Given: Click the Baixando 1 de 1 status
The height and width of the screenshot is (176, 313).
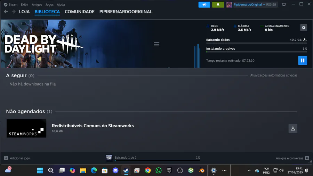Looking at the screenshot, I should [126, 158].
